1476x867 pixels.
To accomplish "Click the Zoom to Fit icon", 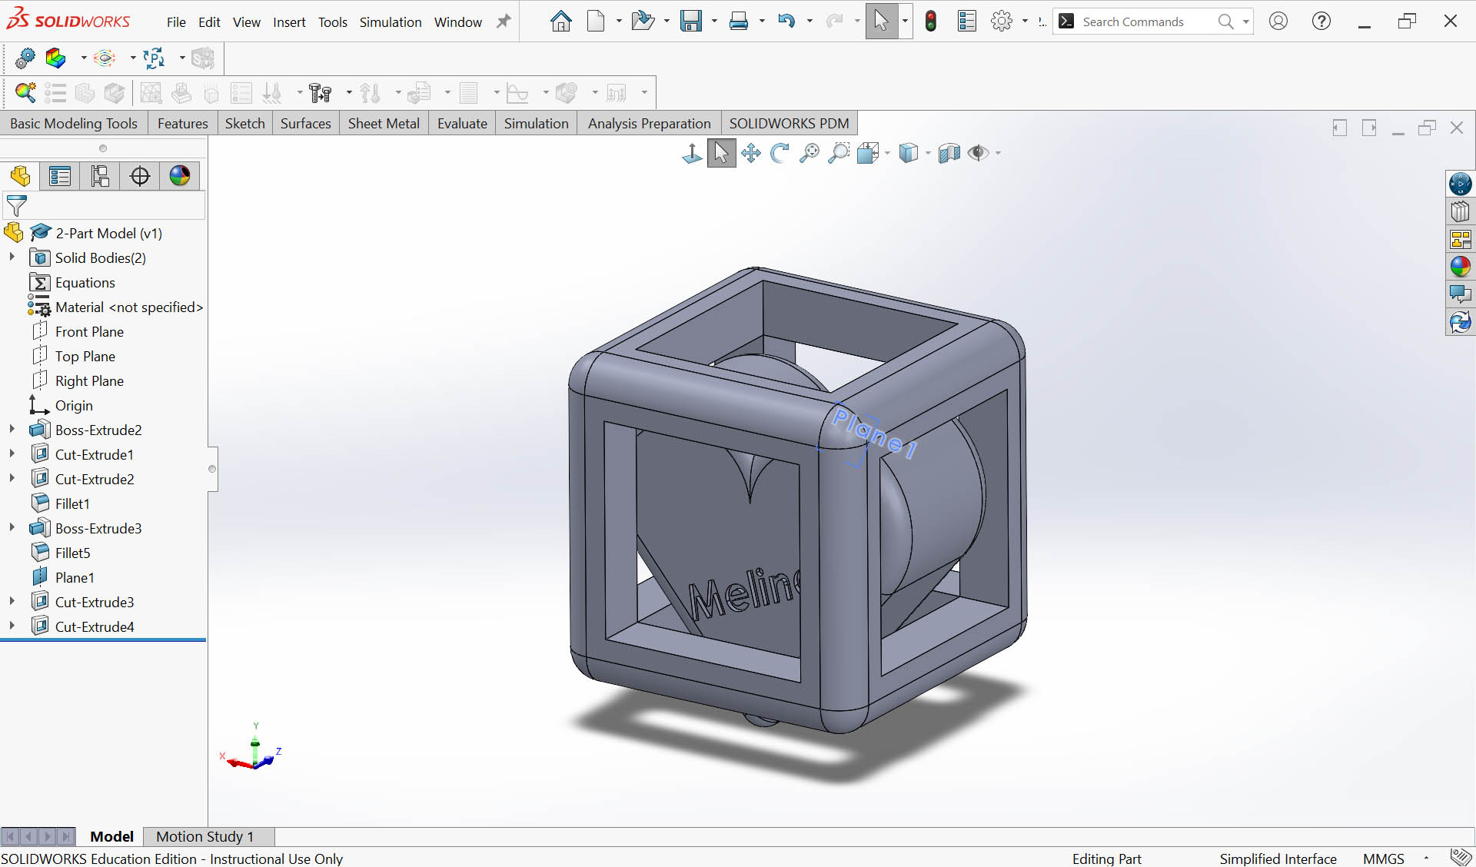I will tap(809, 153).
